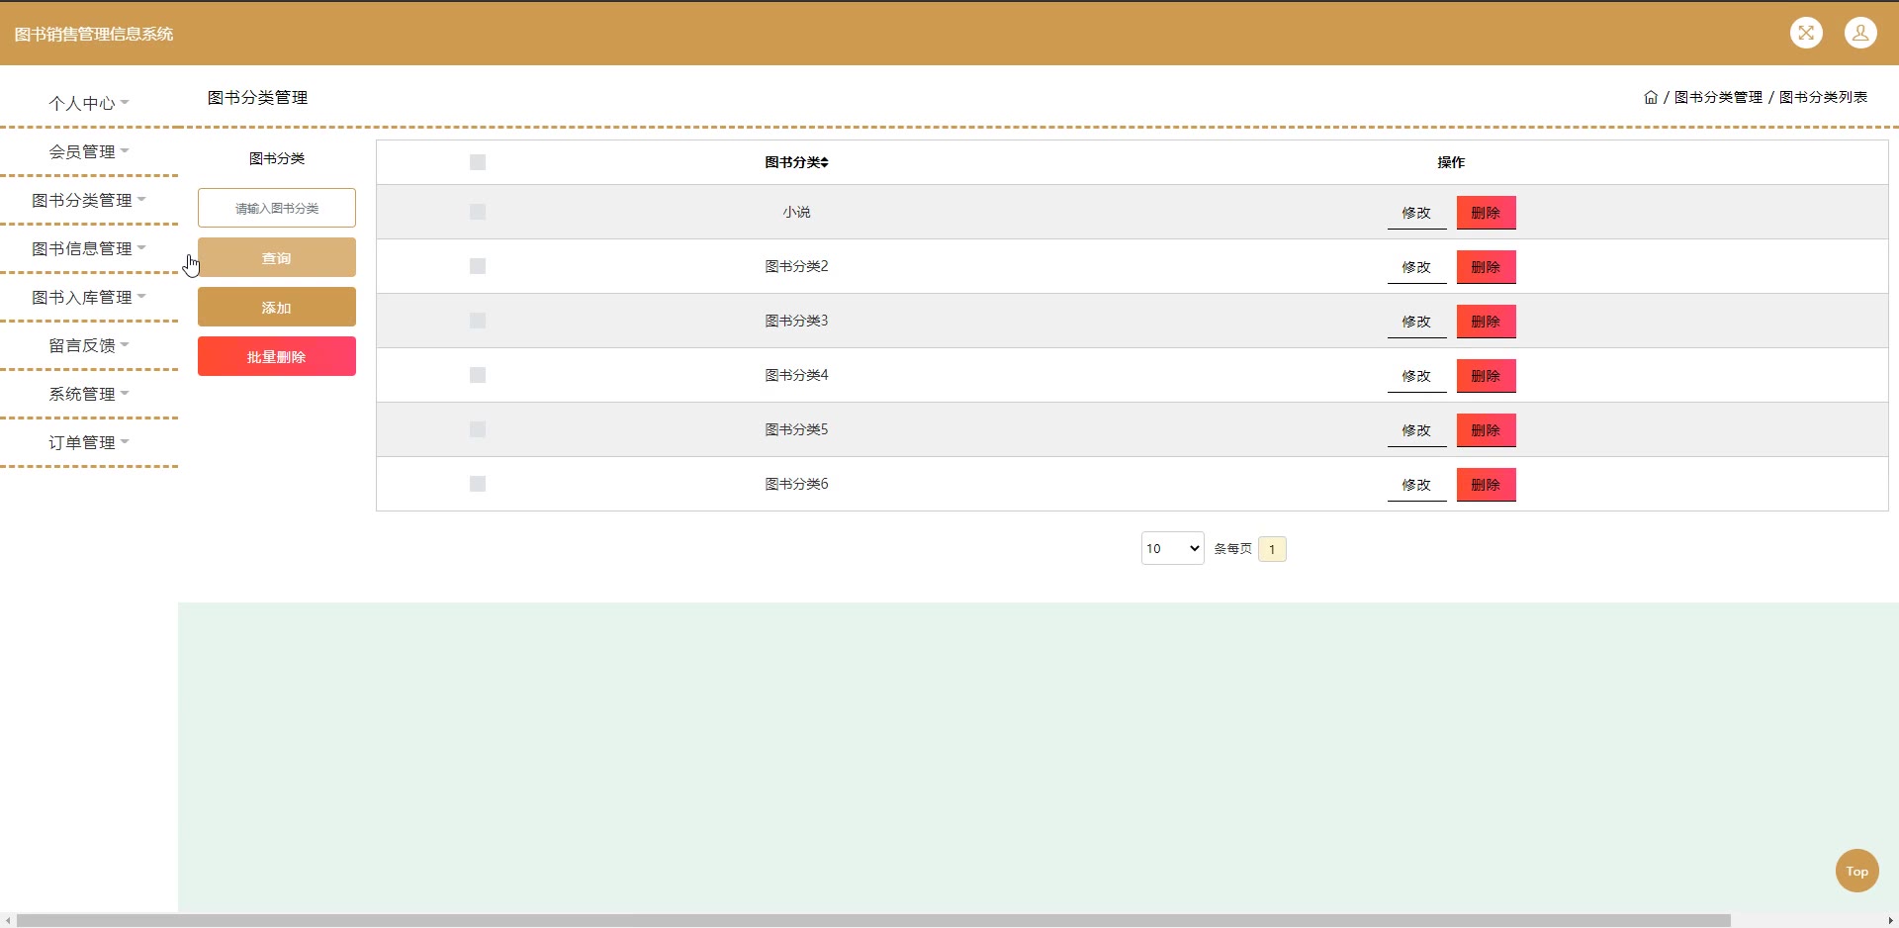Click the 图书分类5 category cell
This screenshot has width=1899, height=928.
pyautogui.click(x=796, y=429)
